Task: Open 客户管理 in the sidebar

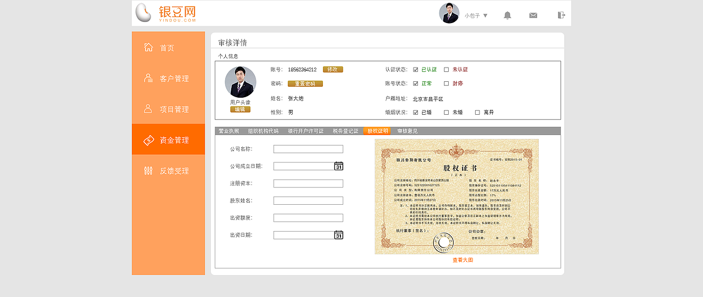Action: 168,79
